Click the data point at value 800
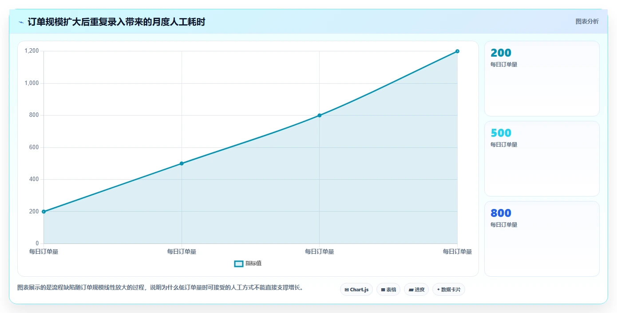The image size is (617, 313). pyautogui.click(x=320, y=116)
